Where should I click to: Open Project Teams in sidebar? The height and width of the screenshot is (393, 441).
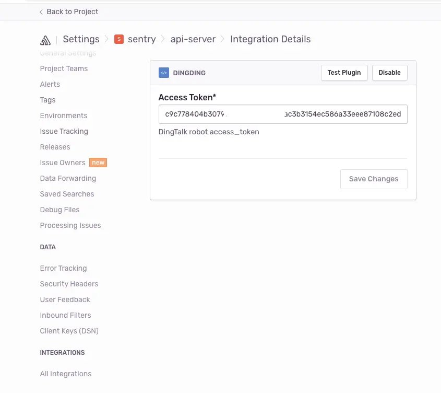64,68
